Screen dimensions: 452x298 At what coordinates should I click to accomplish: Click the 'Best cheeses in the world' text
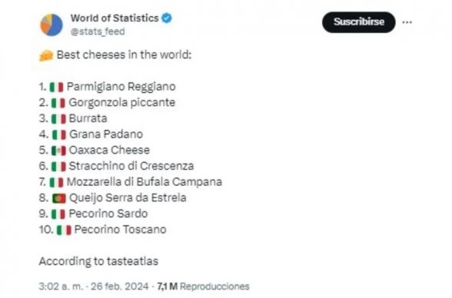coord(124,55)
